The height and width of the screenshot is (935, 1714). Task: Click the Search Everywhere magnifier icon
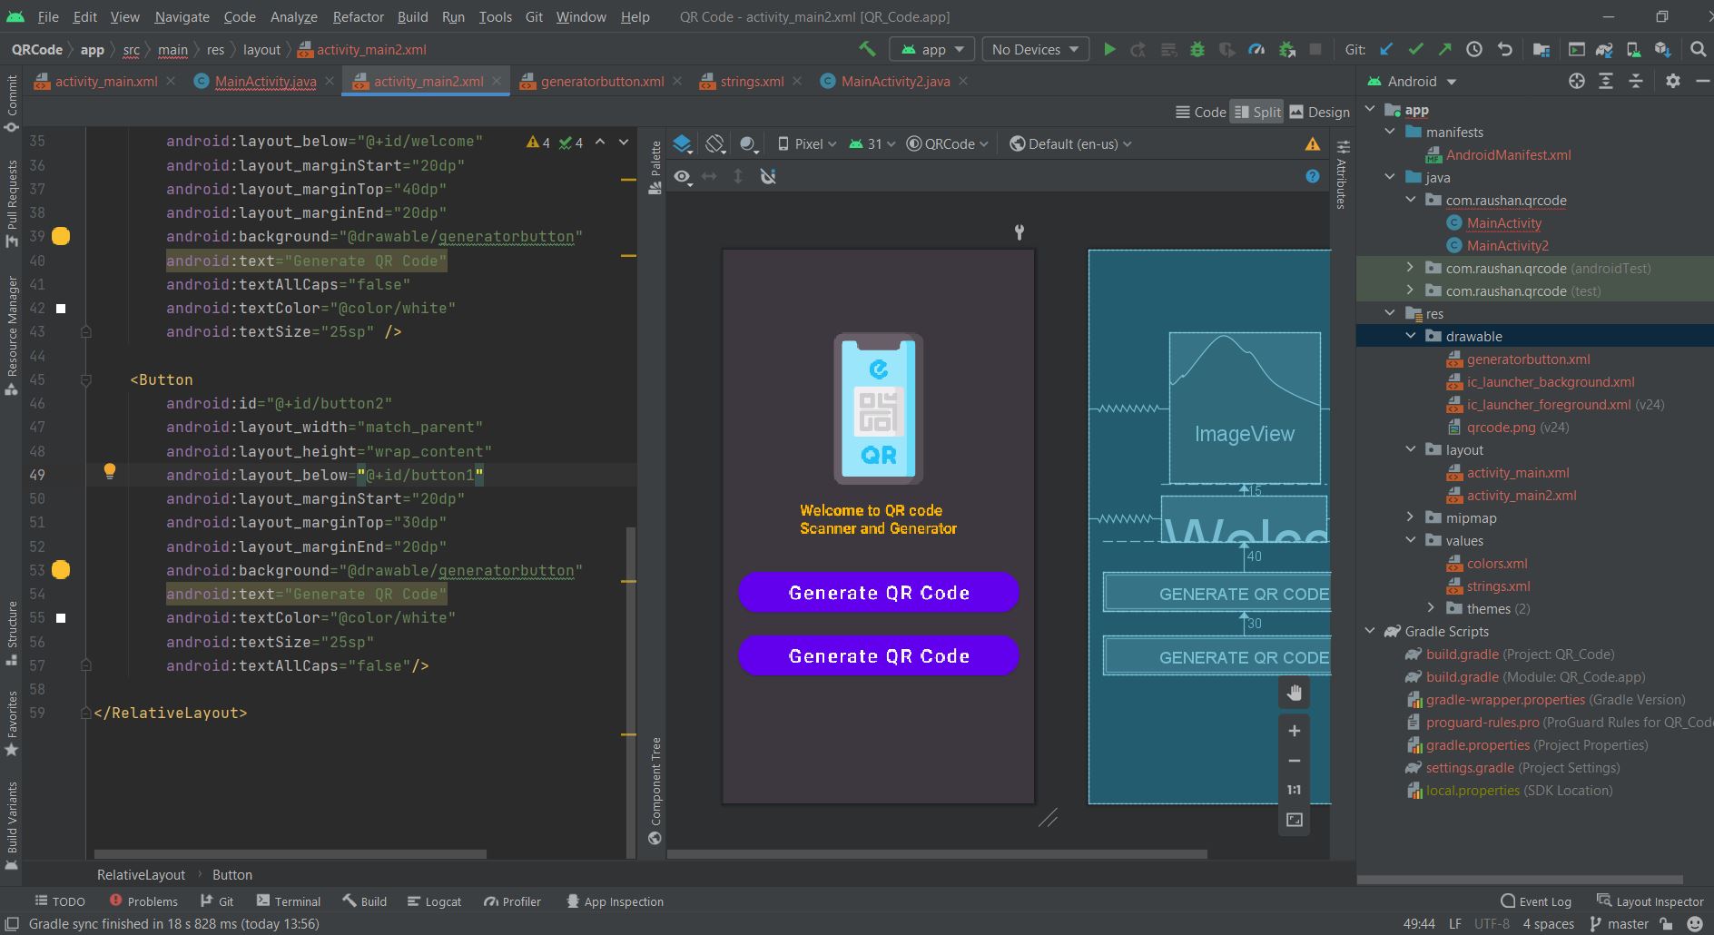1698,50
